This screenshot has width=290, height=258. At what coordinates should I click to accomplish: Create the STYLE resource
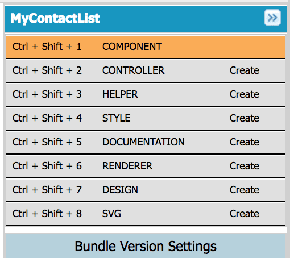244,118
